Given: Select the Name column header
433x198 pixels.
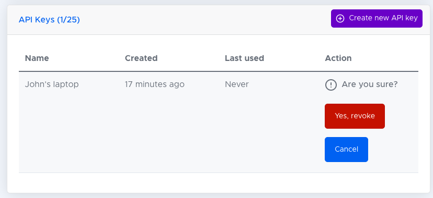Looking at the screenshot, I should [x=37, y=58].
